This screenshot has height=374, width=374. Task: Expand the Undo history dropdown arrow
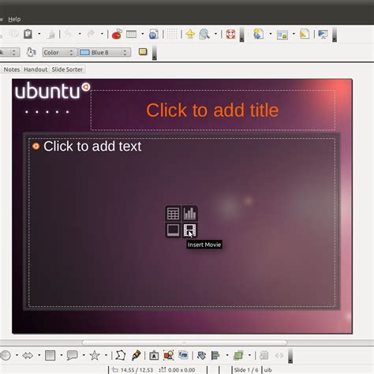point(80,34)
